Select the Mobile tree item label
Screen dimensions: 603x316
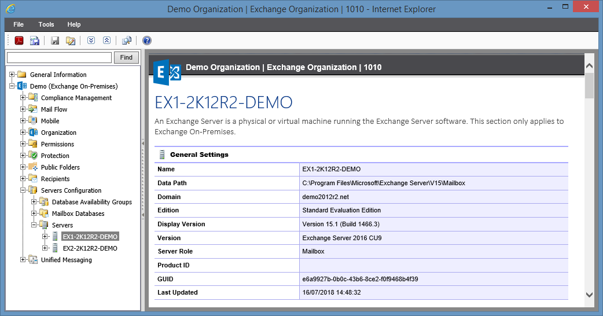click(50, 121)
